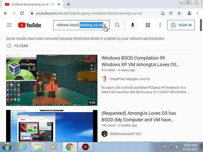Image resolution: width=203 pixels, height=152 pixels.
Task: Switch to Chrome in taskbar
Action: [x=70, y=147]
